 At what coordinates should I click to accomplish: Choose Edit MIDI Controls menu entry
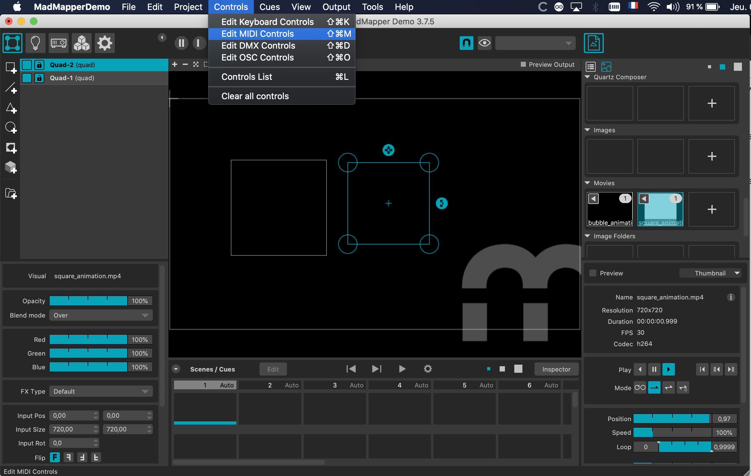point(282,34)
